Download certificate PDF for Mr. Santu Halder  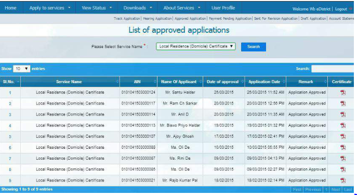343,93
